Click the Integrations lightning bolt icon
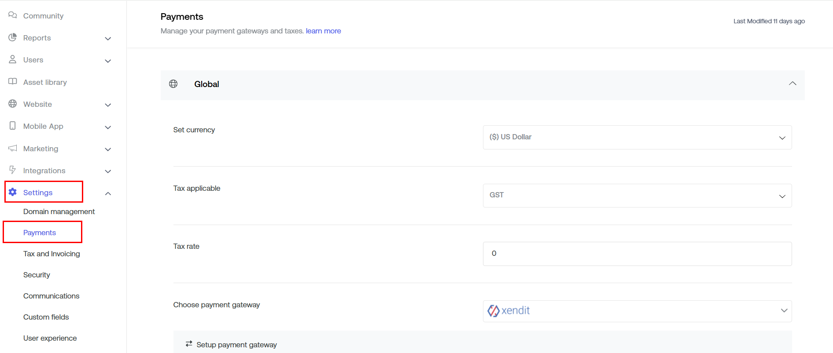833x353 pixels. [x=12, y=170]
